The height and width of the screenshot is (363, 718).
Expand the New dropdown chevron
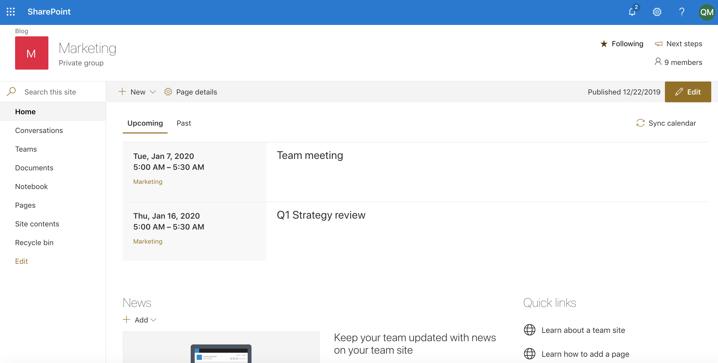pyautogui.click(x=153, y=92)
